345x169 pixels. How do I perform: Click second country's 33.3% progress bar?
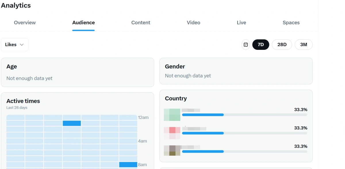click(245, 133)
